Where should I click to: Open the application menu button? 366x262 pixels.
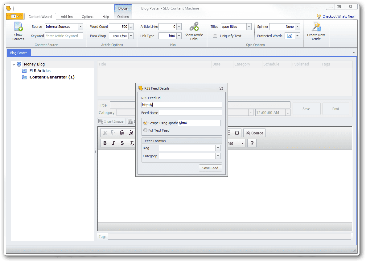pyautogui.click(x=15, y=16)
